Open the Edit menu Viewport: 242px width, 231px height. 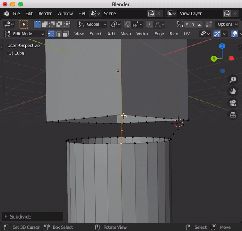[29, 14]
